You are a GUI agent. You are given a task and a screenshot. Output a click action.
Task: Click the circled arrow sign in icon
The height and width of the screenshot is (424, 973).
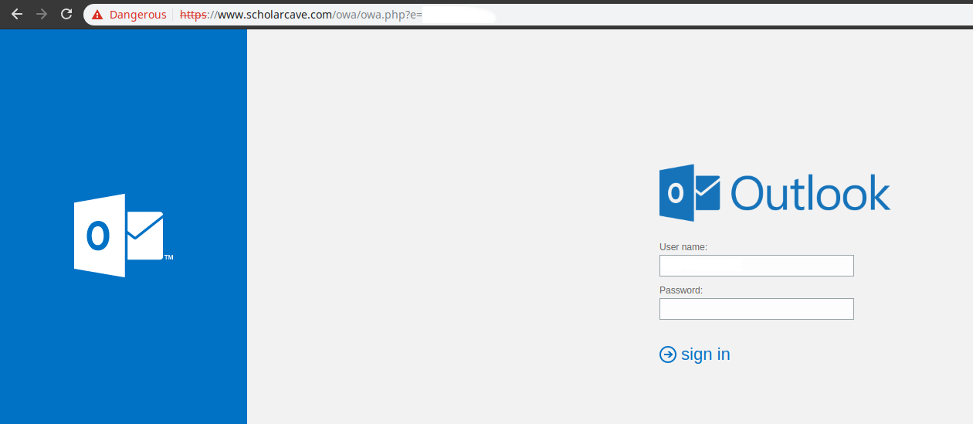click(667, 354)
